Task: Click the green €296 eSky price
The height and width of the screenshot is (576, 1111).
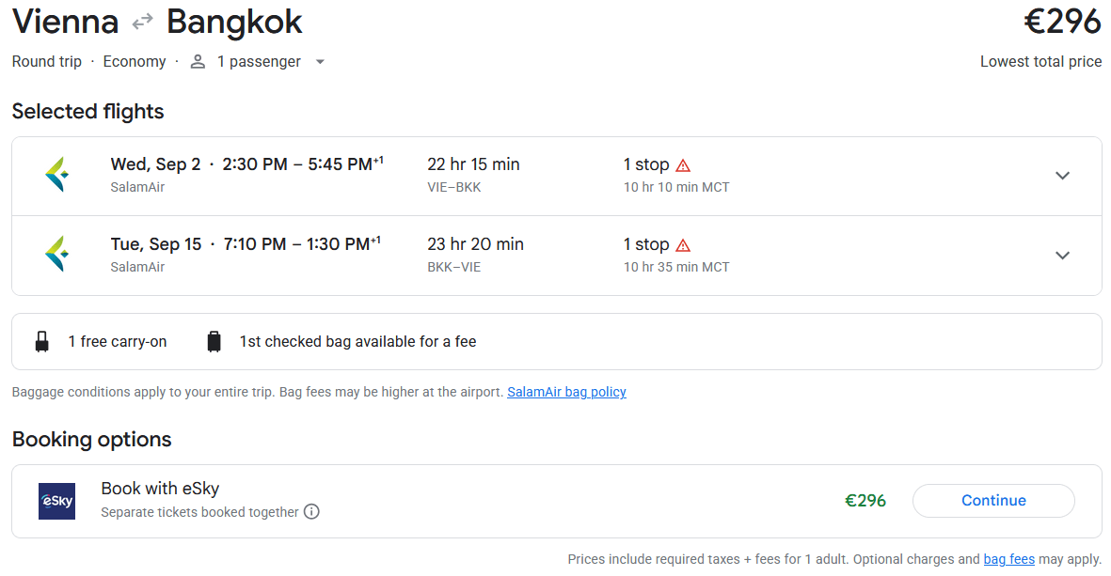Action: click(x=865, y=501)
